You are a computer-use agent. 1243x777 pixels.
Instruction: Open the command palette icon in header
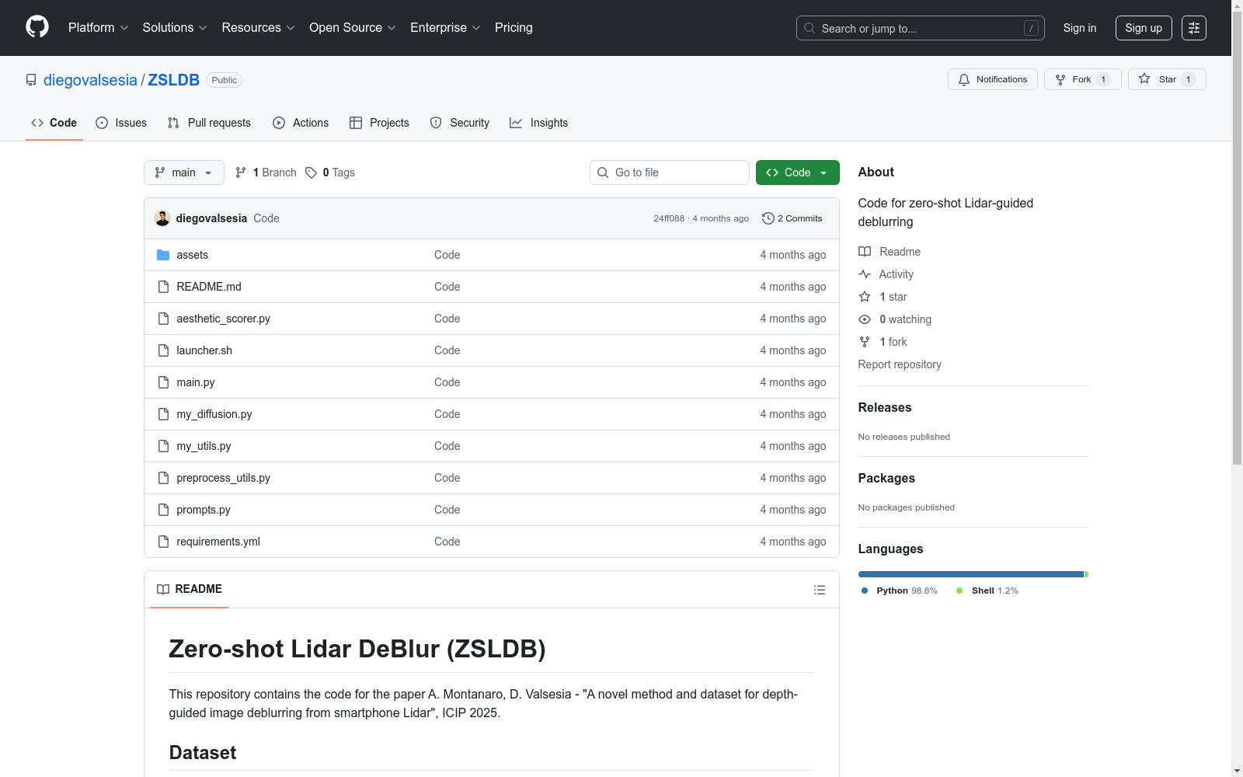[x=1193, y=28]
